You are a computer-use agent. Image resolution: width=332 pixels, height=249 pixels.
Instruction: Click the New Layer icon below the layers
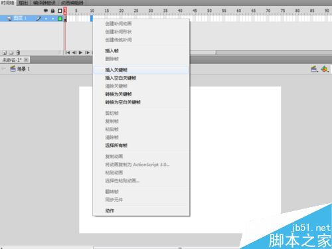tap(5, 52)
